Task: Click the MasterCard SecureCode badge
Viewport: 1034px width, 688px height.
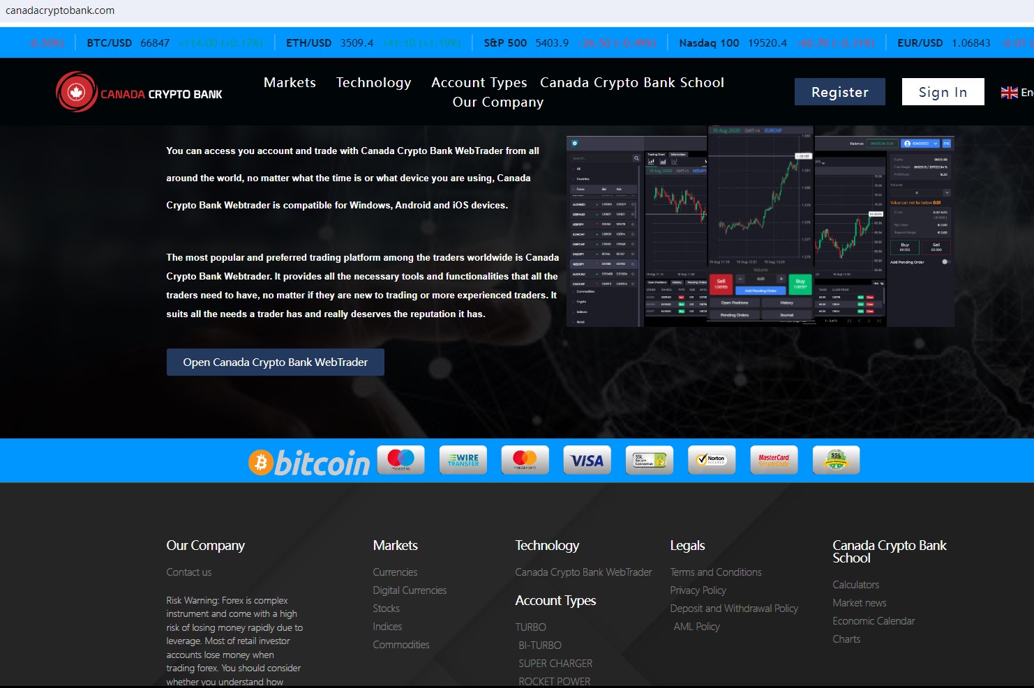Action: (774, 460)
